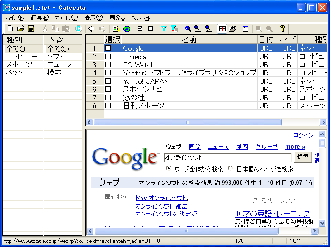Click the preview pane scroll down arrow

(322, 223)
